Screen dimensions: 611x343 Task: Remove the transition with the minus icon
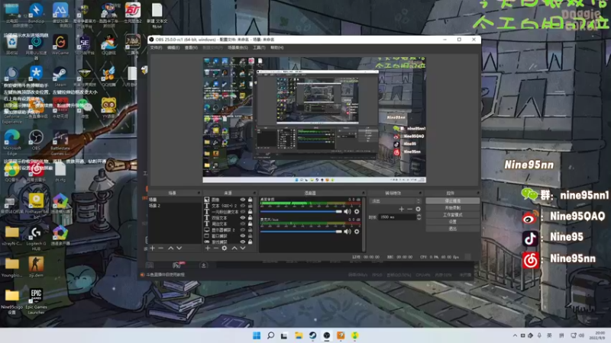[x=409, y=209]
